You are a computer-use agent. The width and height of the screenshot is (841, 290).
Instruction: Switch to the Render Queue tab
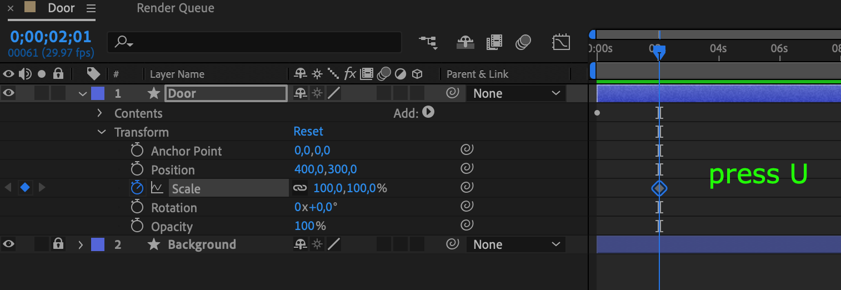[176, 8]
